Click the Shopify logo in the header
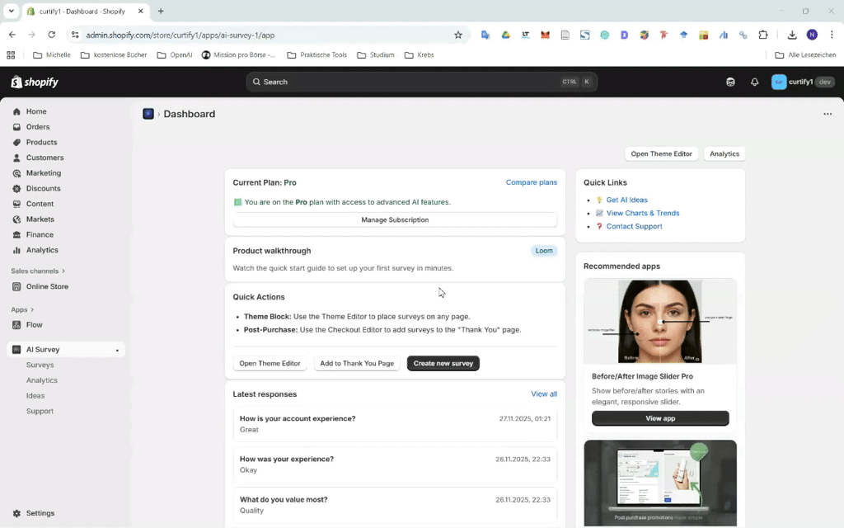 coord(34,82)
